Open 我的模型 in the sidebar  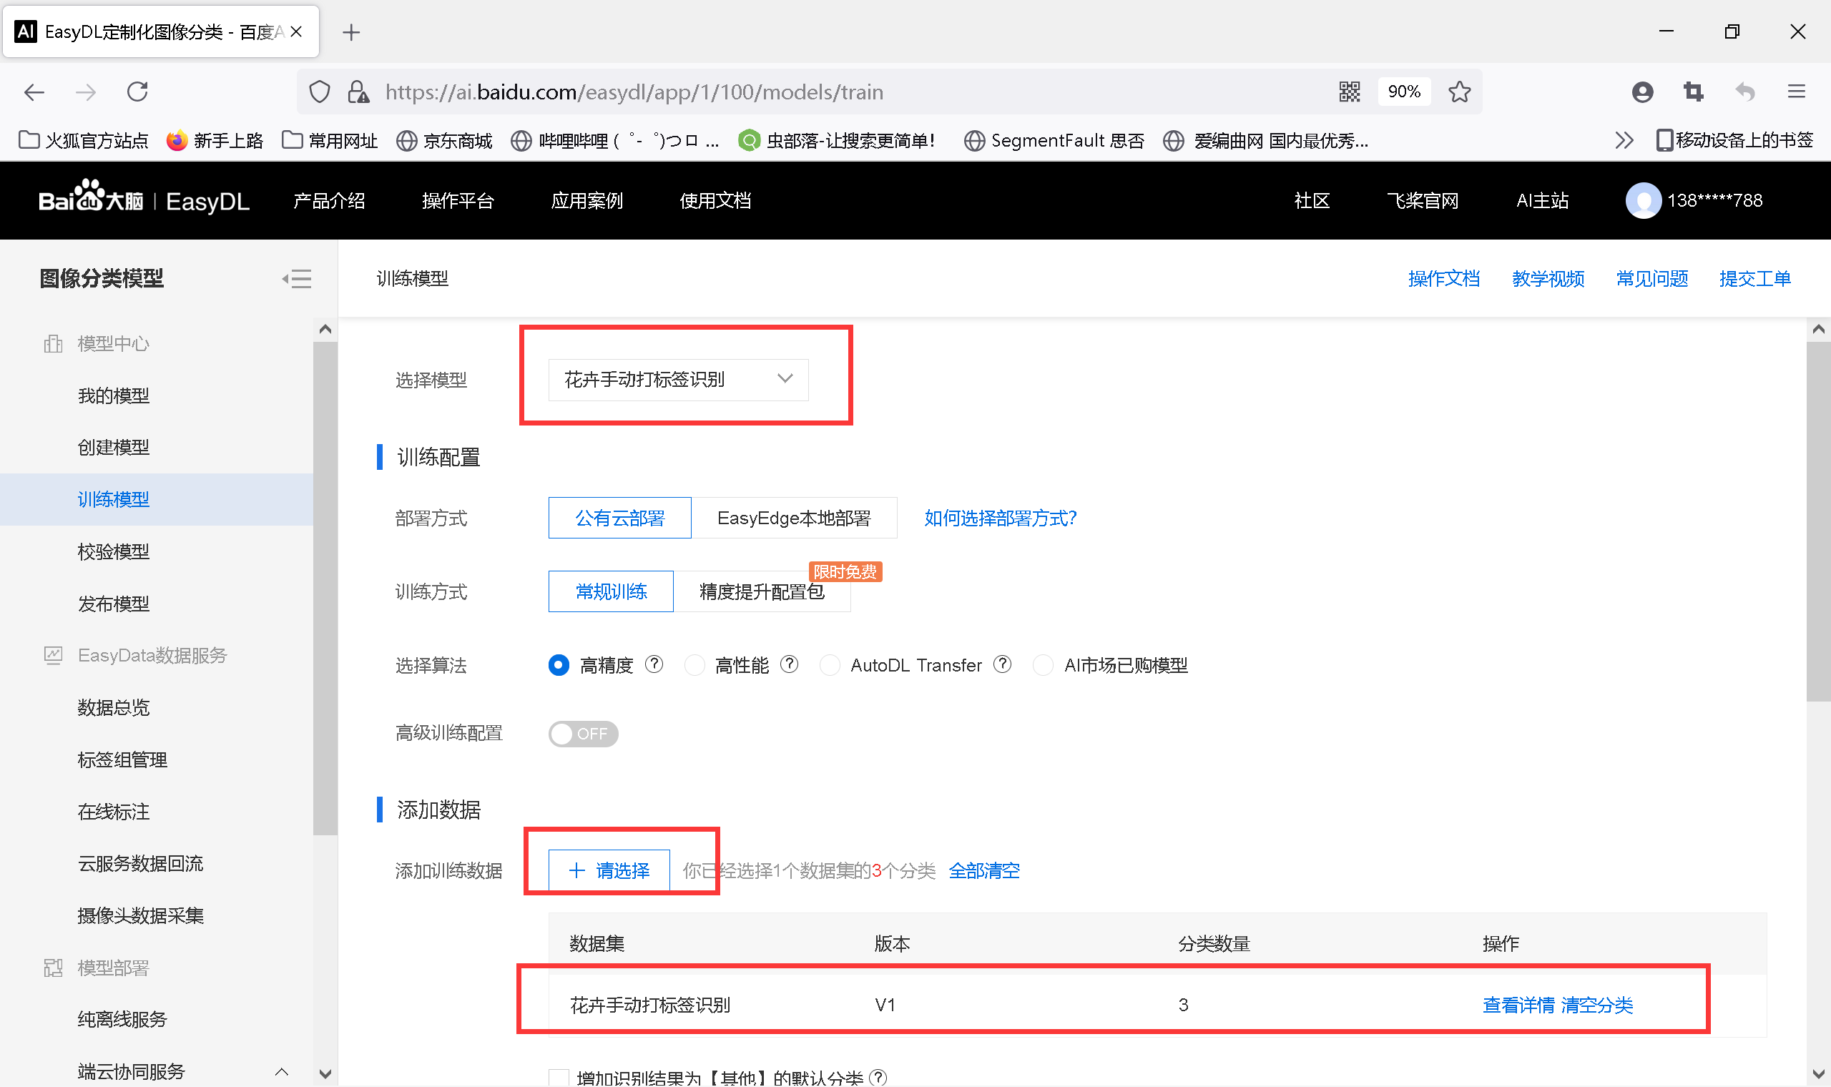pos(114,395)
